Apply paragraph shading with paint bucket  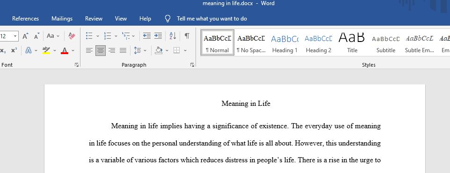click(x=159, y=51)
